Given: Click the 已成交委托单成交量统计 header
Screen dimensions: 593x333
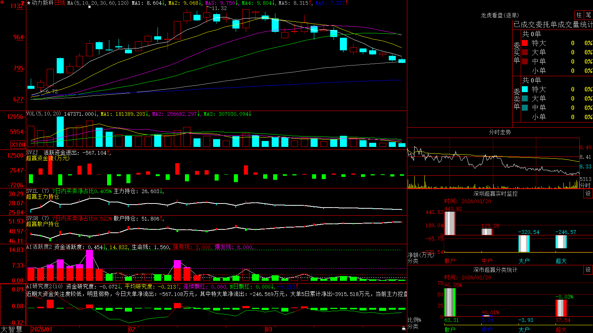Looking at the screenshot, I should coord(553,24).
